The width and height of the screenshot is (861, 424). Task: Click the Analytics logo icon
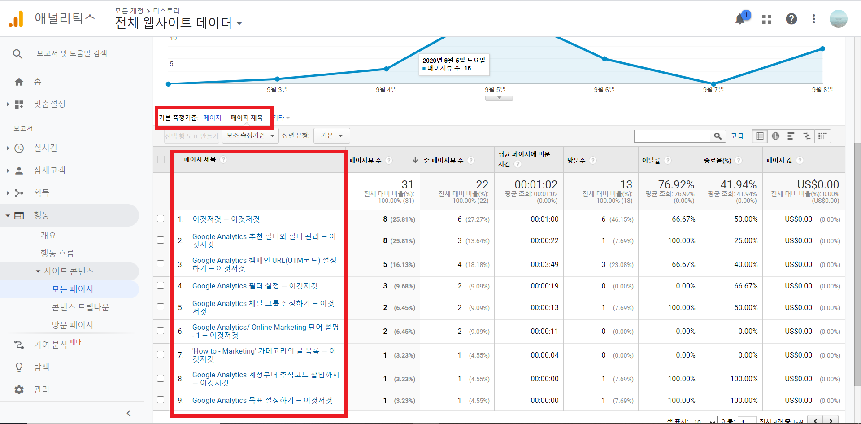click(16, 19)
